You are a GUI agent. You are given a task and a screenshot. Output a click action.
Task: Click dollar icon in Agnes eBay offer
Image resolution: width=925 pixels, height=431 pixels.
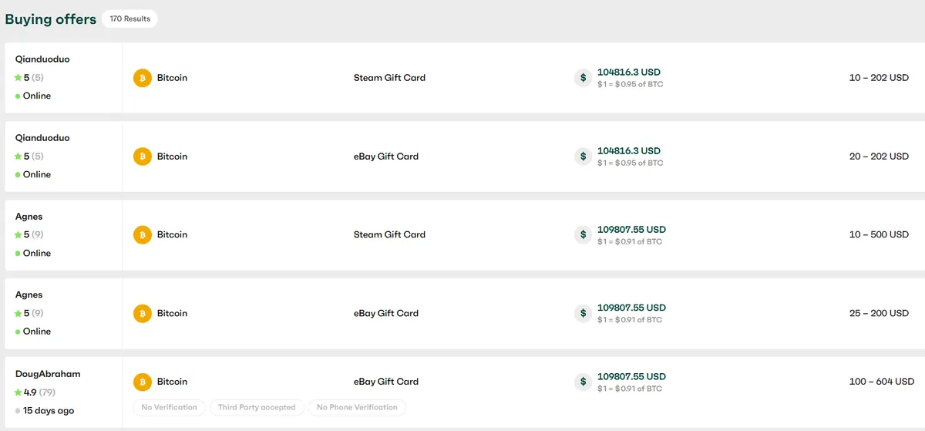[583, 313]
